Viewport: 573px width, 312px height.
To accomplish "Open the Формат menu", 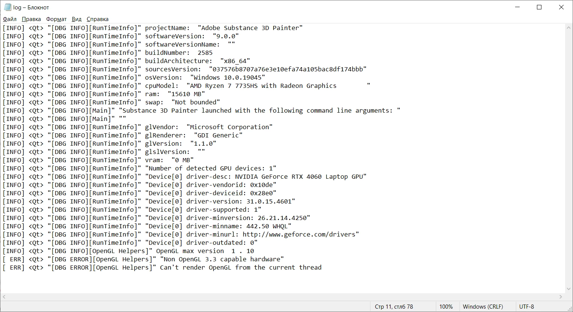I will point(56,19).
